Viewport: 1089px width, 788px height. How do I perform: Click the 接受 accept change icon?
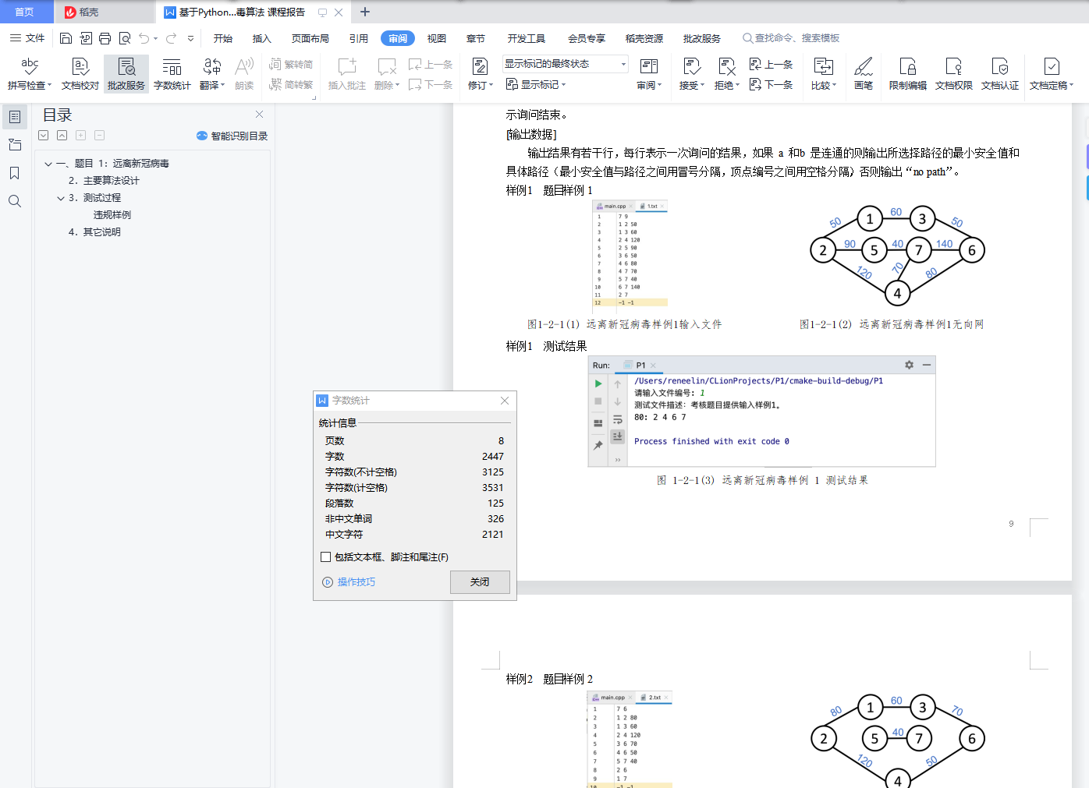[691, 67]
